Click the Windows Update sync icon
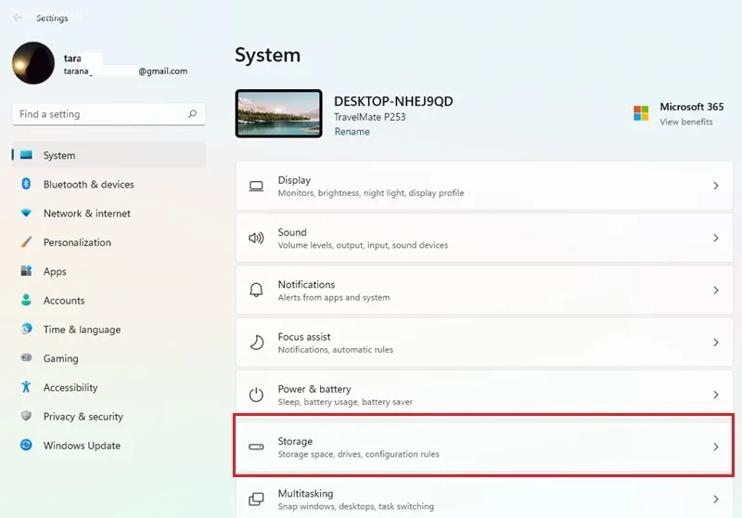 click(x=26, y=445)
